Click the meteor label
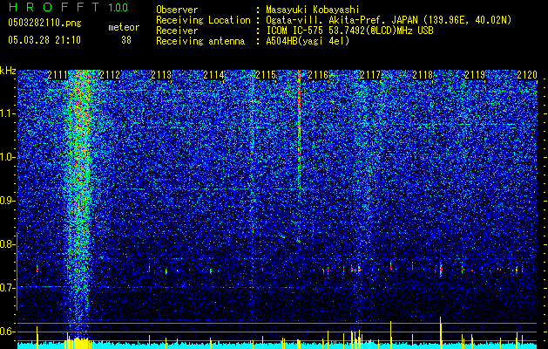 coord(124,27)
